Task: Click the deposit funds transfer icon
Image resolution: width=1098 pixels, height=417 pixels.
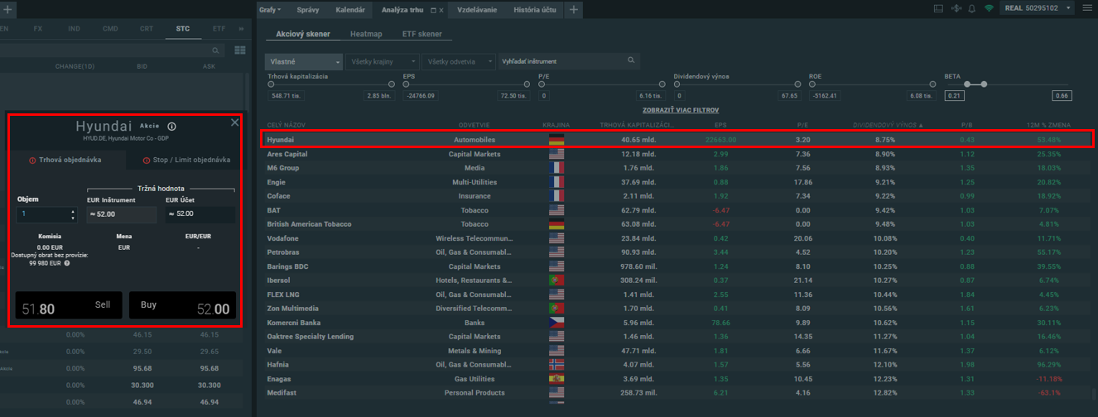Action: pyautogui.click(x=956, y=9)
